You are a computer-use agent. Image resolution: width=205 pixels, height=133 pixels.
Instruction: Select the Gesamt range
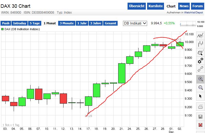[x=110, y=23]
